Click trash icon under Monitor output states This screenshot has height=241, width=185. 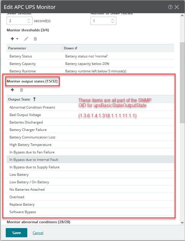click(21, 90)
